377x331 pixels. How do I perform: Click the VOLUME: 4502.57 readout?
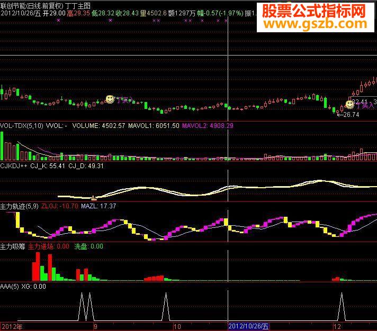click(98, 126)
